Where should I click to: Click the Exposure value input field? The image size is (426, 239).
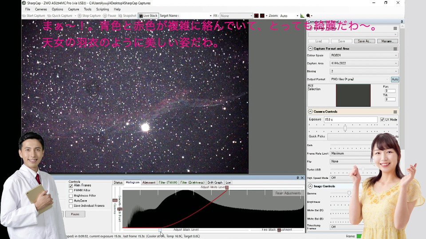350,119
